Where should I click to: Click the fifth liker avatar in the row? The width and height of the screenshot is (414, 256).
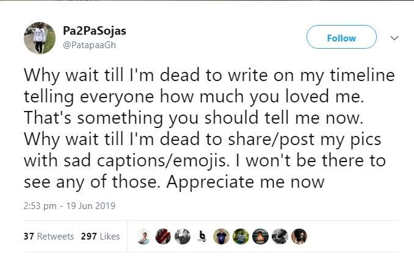click(221, 236)
